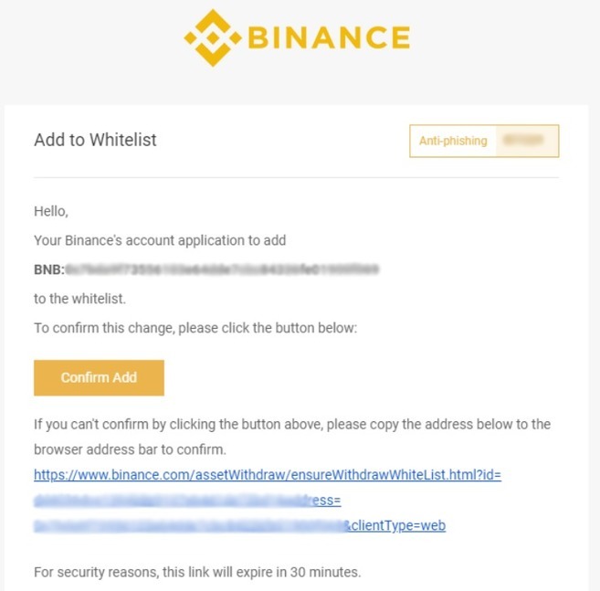Screen dimensions: 600x591
Task: Click the blurred link portion before &clientType=web
Action: (187, 525)
